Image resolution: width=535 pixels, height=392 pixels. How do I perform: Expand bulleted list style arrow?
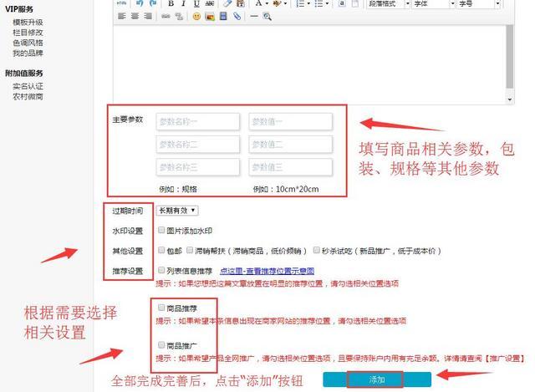point(327,3)
